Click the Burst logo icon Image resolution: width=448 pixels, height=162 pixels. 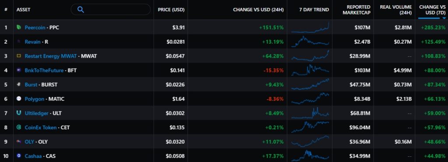pos(19,84)
